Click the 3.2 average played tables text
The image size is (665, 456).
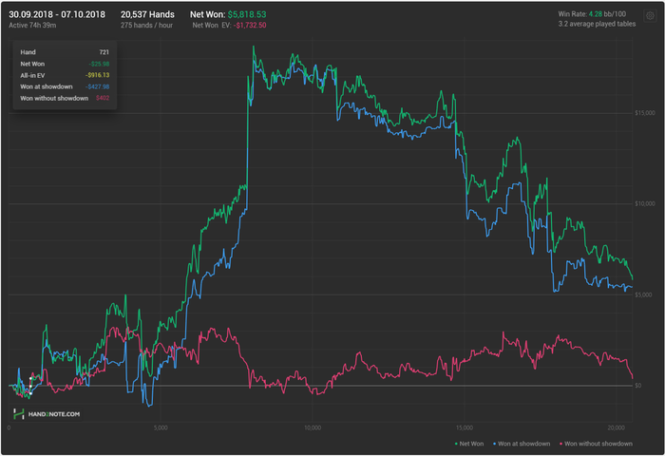pos(597,24)
